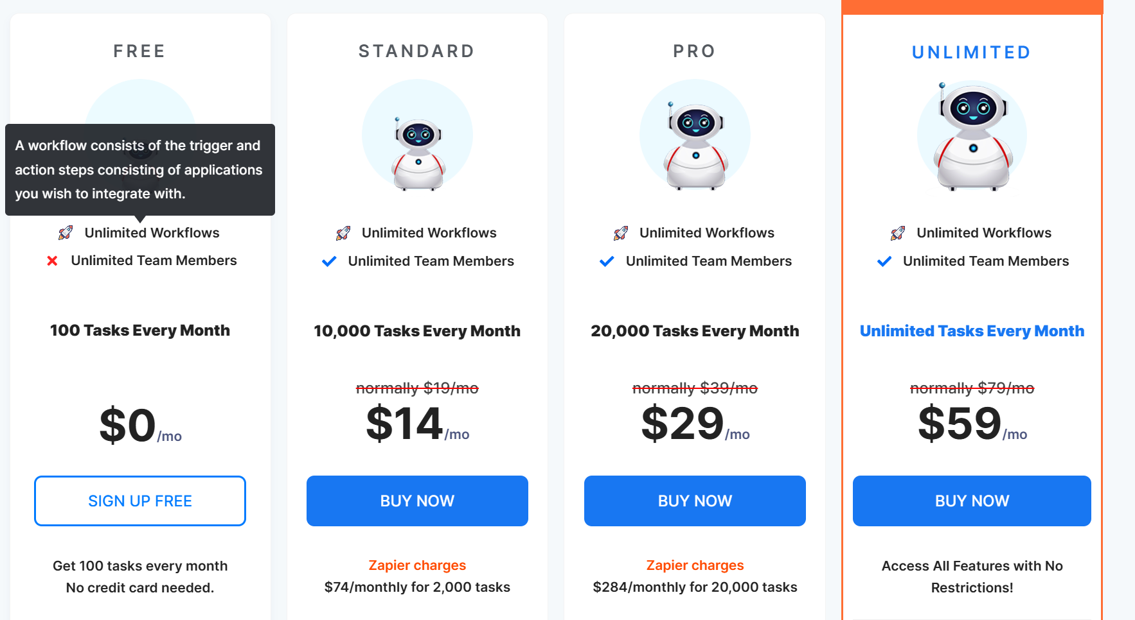Click the blue checkmark in the Unlimited plan

pyautogui.click(x=884, y=261)
